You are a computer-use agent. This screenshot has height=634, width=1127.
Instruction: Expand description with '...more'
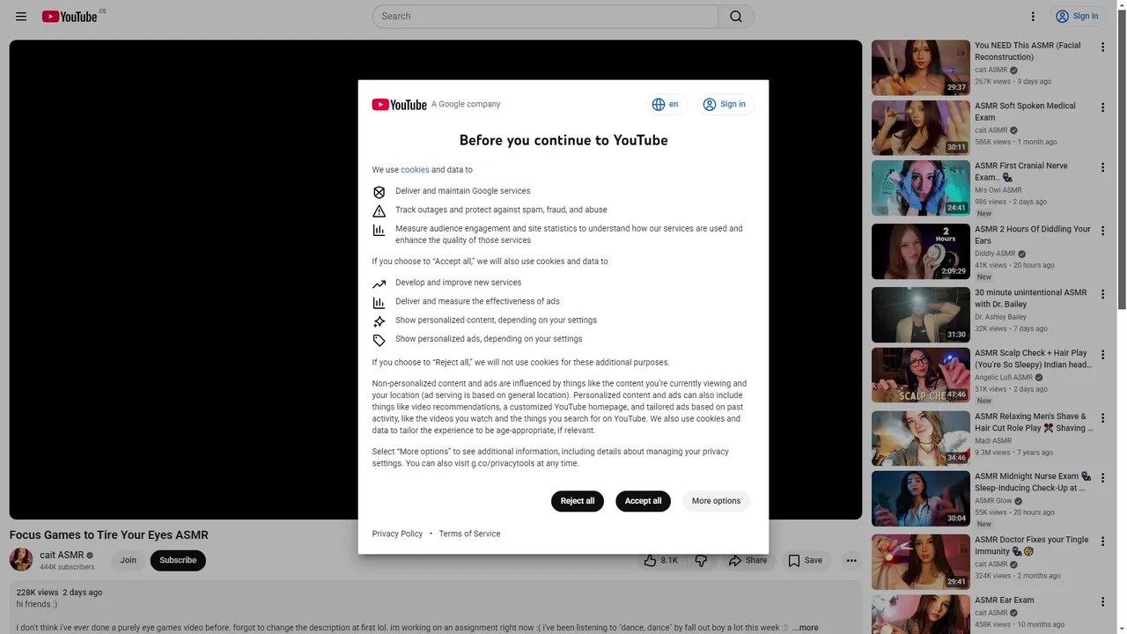[805, 628]
